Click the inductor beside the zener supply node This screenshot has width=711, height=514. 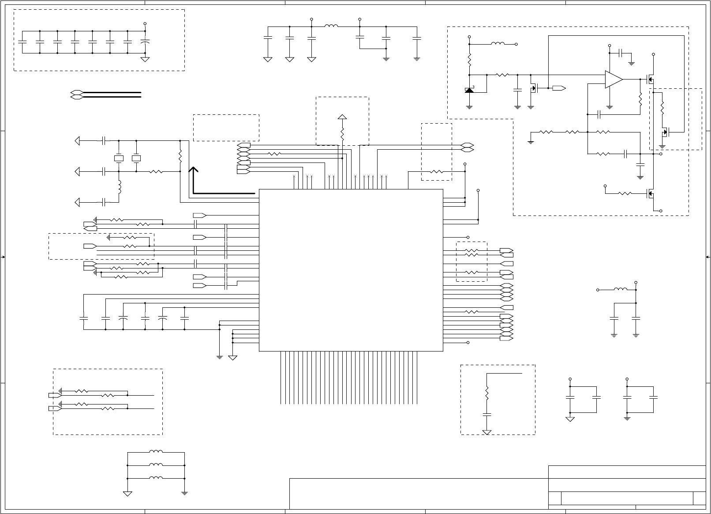(x=498, y=43)
